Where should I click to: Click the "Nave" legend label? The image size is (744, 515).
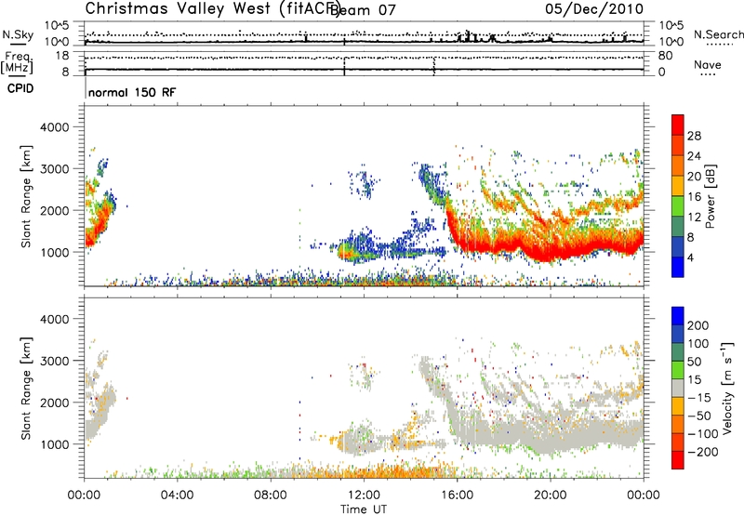[708, 65]
